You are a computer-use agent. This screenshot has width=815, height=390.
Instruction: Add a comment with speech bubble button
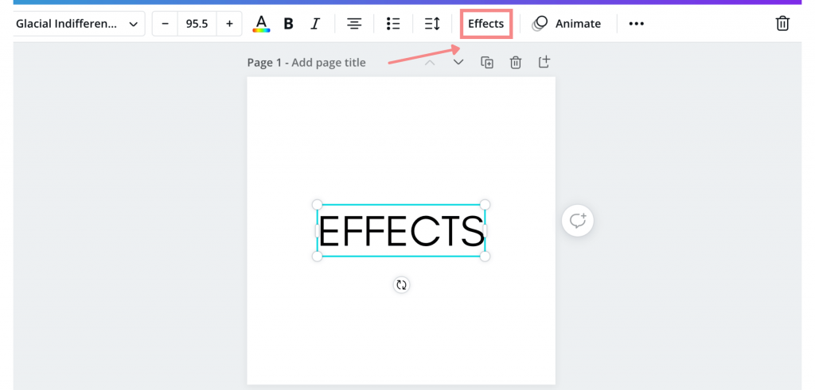tap(578, 221)
